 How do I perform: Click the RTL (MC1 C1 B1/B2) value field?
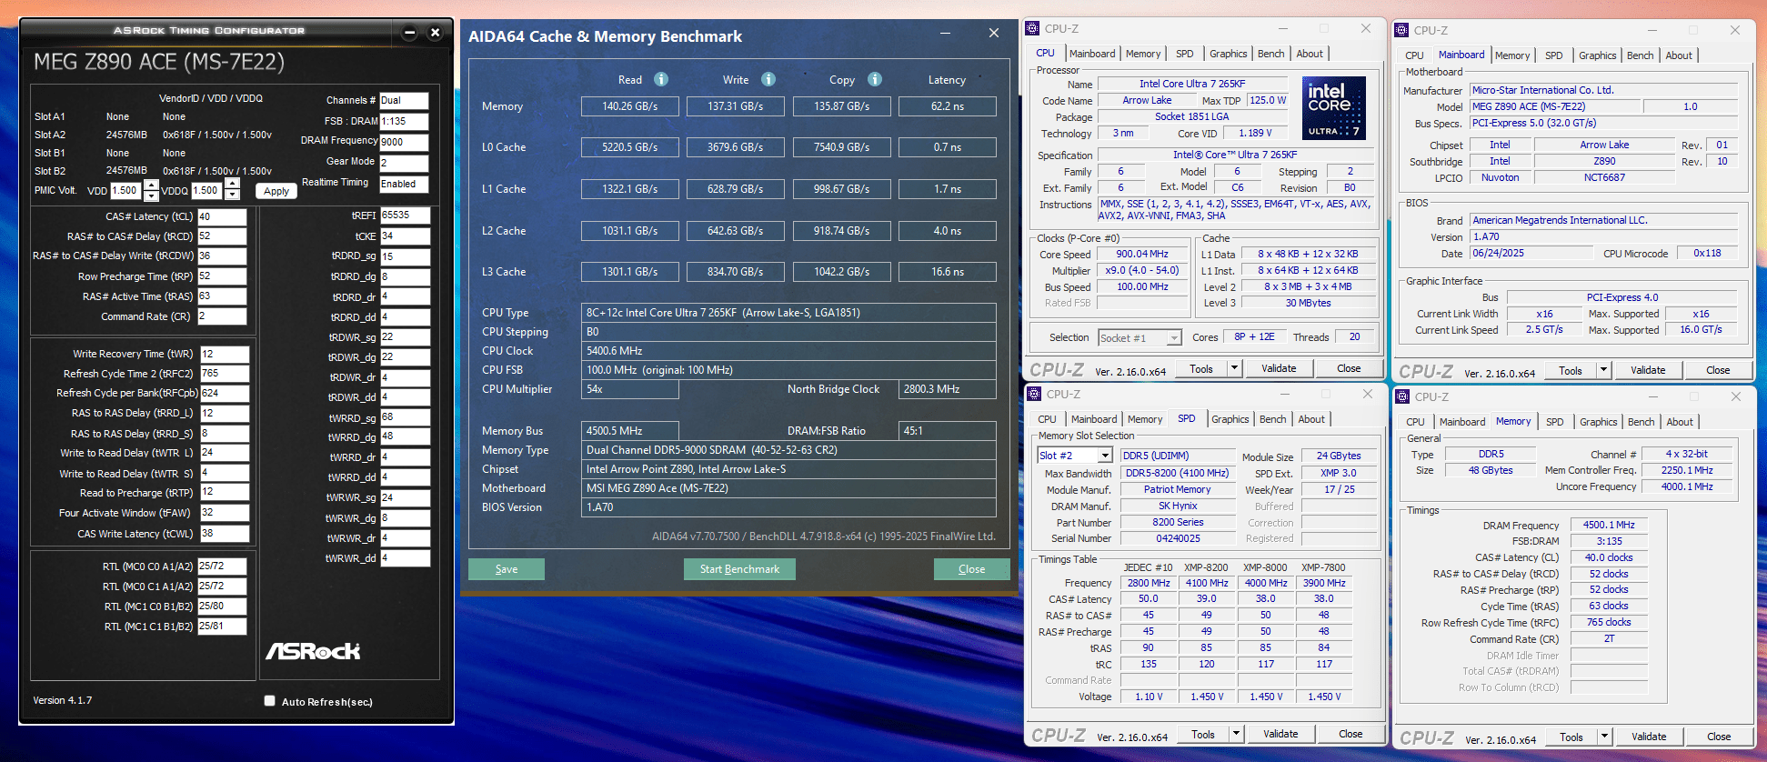[x=222, y=626]
